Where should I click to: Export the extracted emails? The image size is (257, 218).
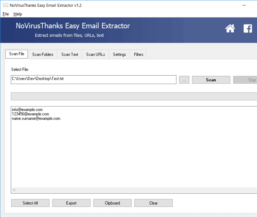pyautogui.click(x=71, y=203)
